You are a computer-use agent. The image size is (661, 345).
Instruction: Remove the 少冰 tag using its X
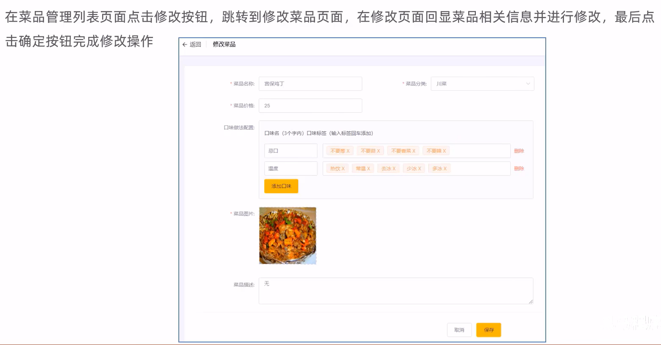tap(419, 168)
